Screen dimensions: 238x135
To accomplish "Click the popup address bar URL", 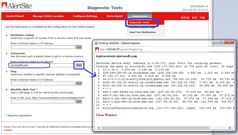I will pyautogui.click(x=121, y=49).
